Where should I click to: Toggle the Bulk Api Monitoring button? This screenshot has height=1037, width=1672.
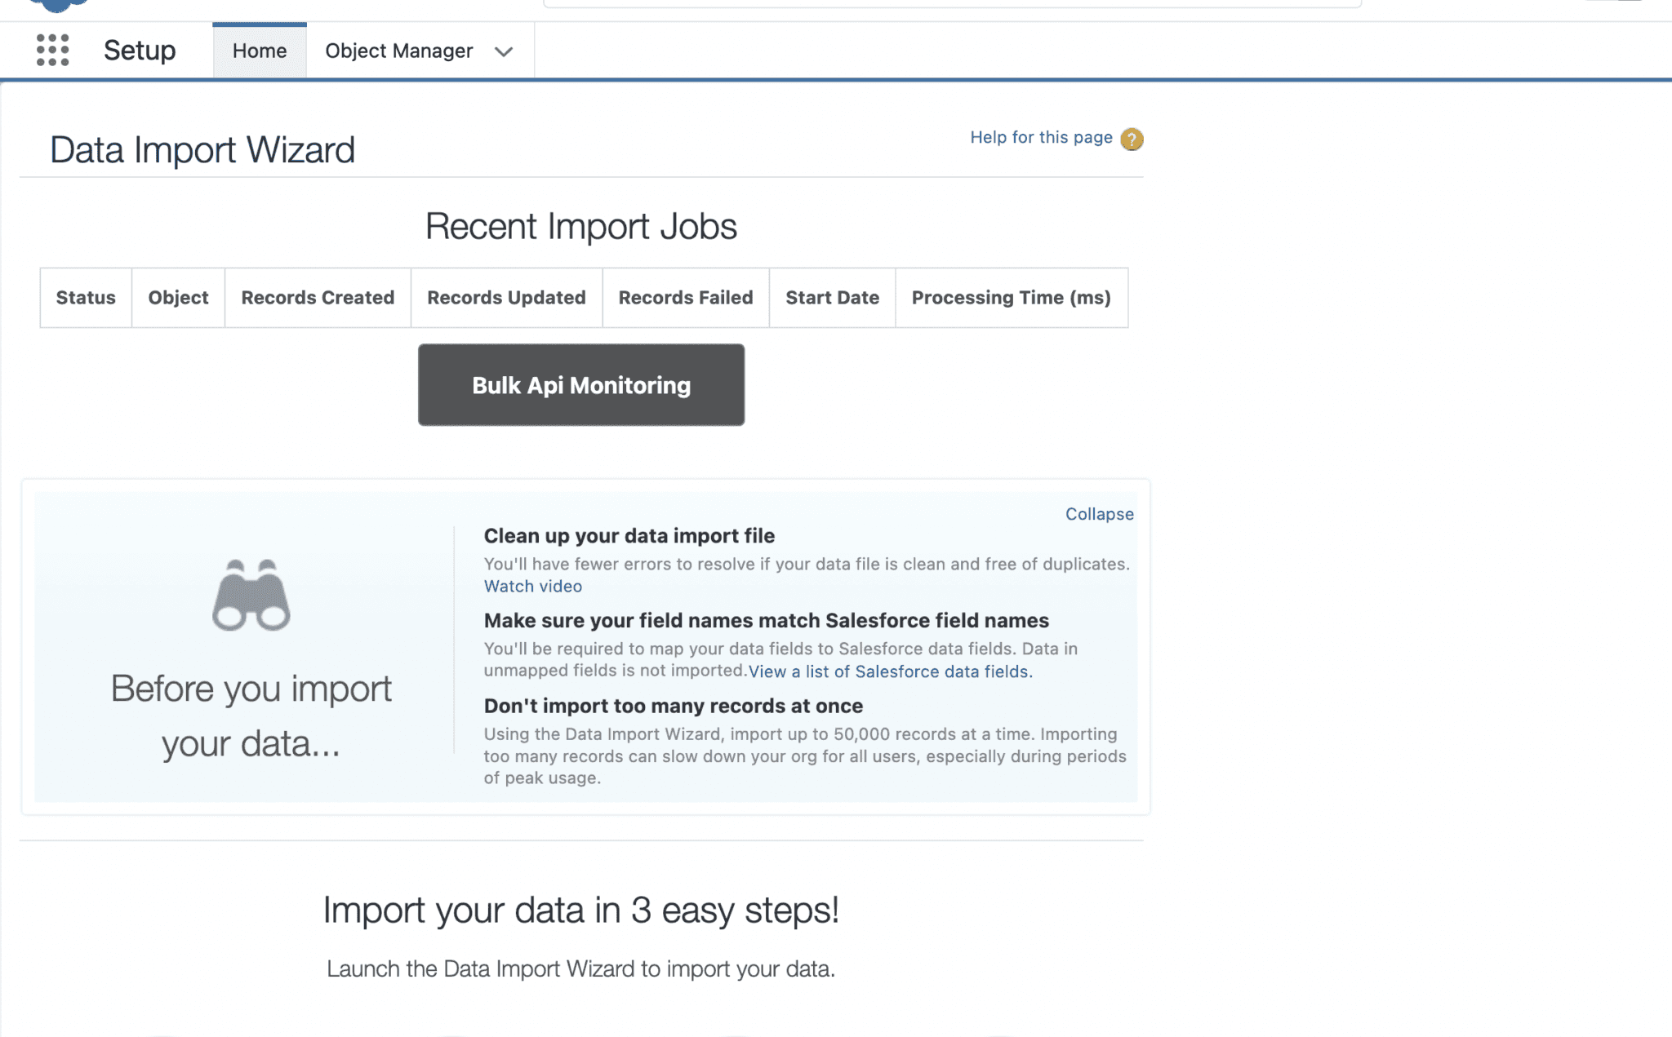click(580, 385)
